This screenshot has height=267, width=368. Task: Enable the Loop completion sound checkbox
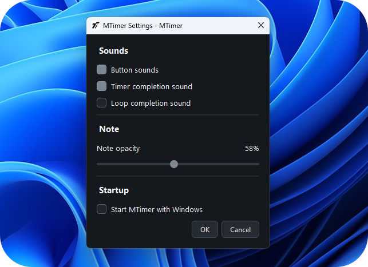click(102, 103)
